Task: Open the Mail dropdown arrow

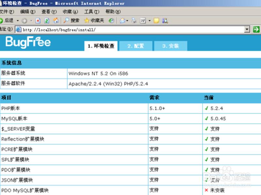Action: (127, 21)
